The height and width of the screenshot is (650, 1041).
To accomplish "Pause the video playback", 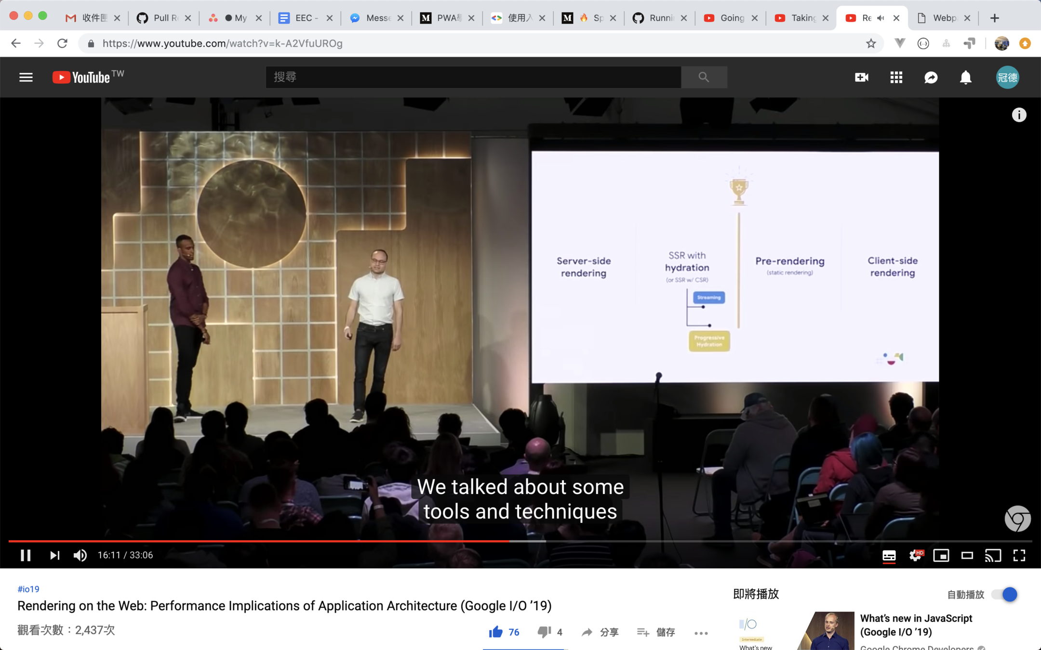I will coord(26,555).
